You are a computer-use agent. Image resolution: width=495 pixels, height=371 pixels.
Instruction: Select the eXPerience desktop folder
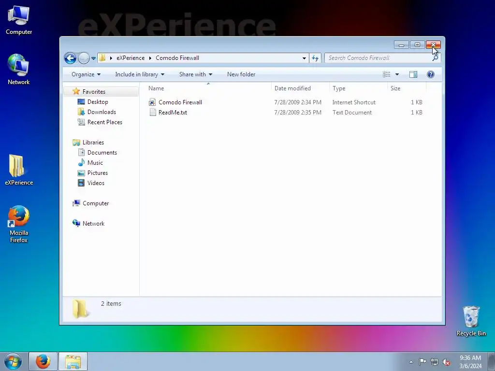(19, 170)
